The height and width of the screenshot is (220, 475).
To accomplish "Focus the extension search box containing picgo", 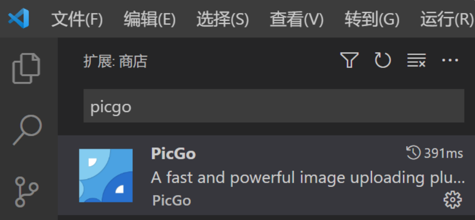I will [x=274, y=106].
